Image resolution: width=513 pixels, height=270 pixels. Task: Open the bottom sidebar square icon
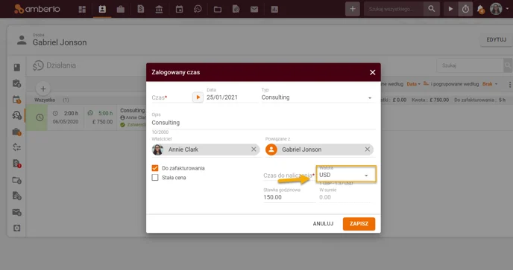coord(16,228)
